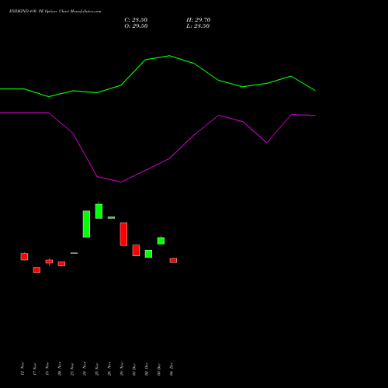Select the large red candle for 28 Nov
The width and height of the screenshot is (388, 388).
coord(123,234)
